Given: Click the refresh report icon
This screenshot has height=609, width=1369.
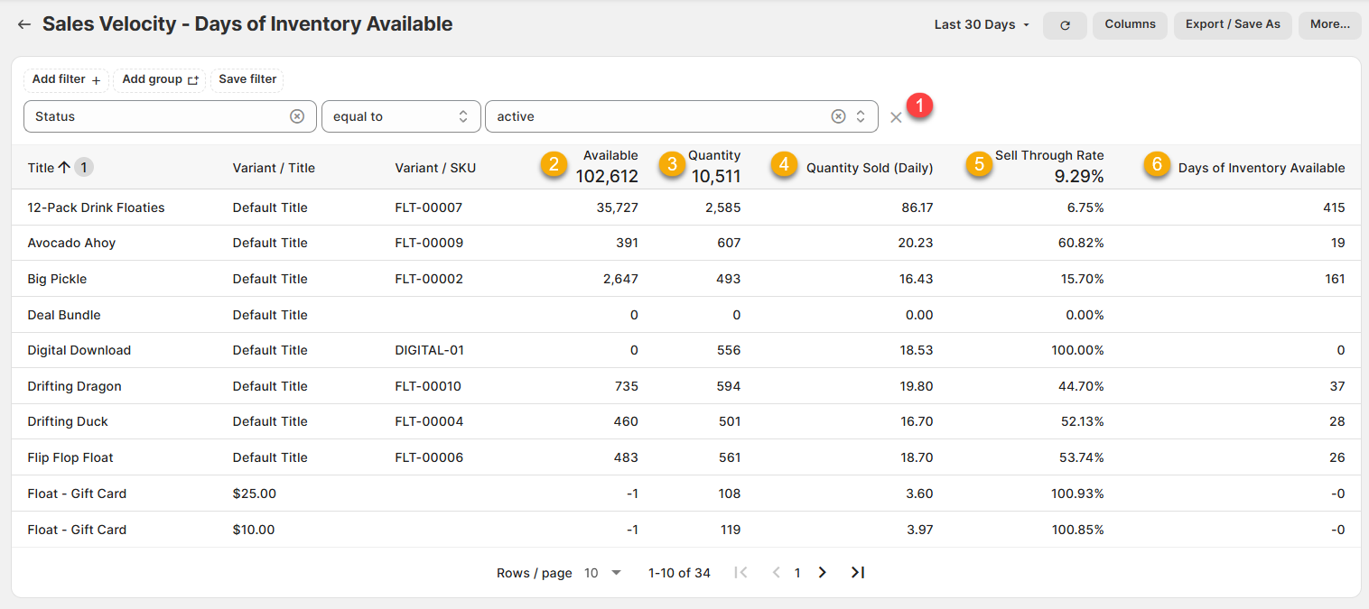Looking at the screenshot, I should tap(1065, 25).
